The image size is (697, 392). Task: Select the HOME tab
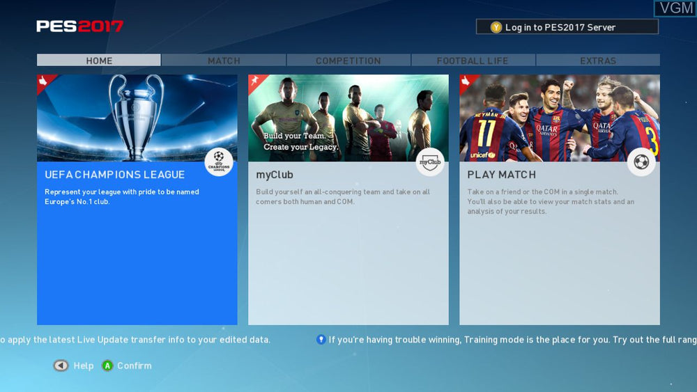(x=99, y=61)
